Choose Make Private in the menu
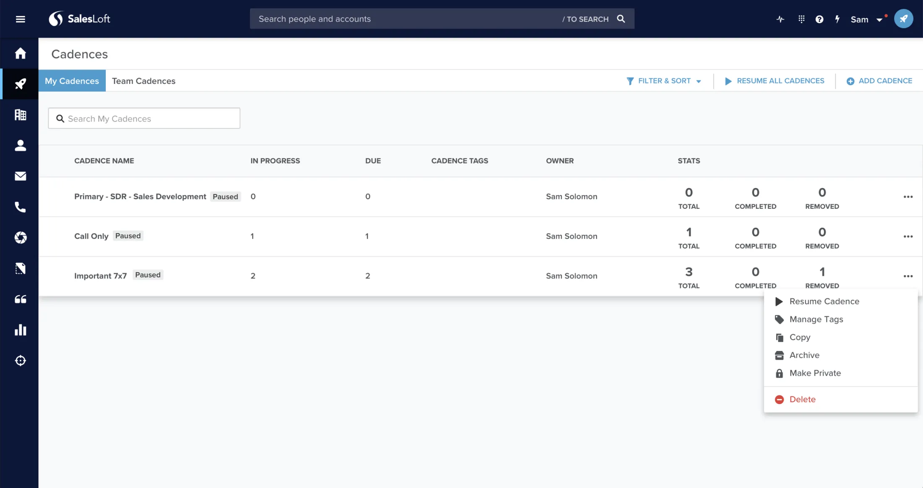The width and height of the screenshot is (923, 488). coord(815,373)
